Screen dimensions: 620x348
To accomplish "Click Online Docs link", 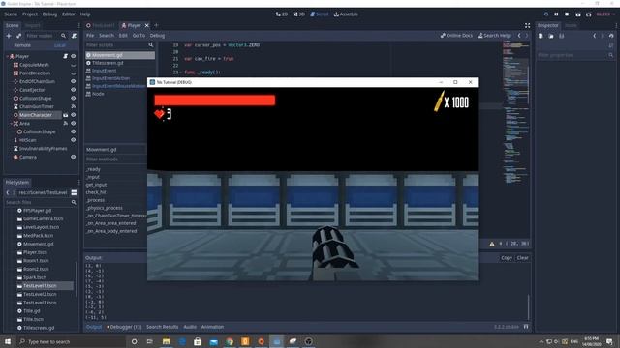I will (x=456, y=36).
